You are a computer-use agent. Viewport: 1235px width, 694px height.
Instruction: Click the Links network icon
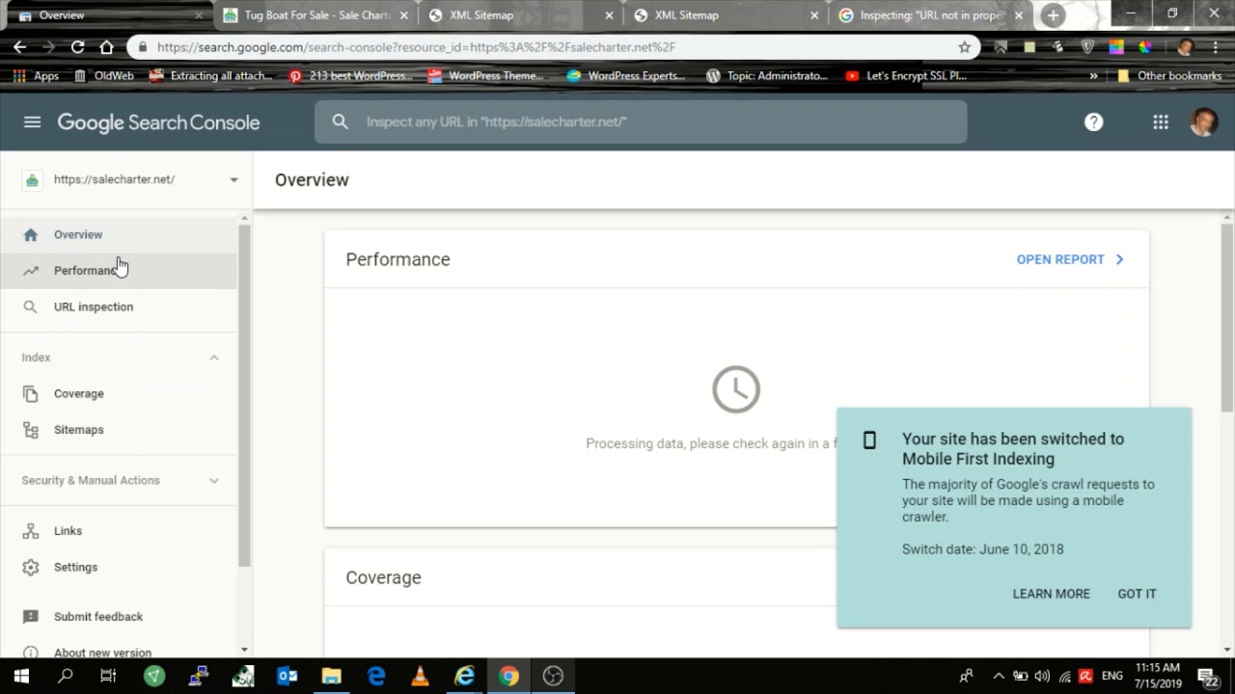31,531
